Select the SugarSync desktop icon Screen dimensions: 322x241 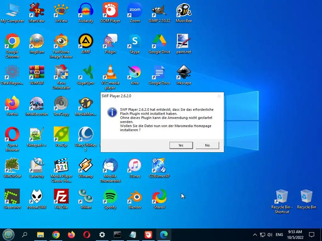coord(86,75)
